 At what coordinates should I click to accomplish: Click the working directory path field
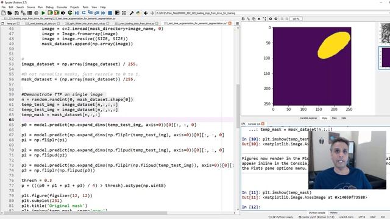[x=272, y=13]
